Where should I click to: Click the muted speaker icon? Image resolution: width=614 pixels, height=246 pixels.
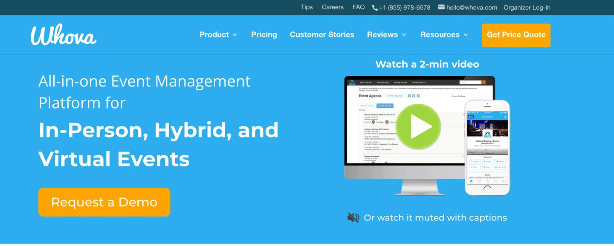[353, 218]
